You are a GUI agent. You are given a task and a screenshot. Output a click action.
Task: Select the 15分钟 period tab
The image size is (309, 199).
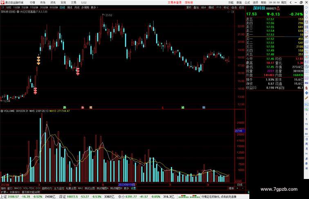[x=34, y=7]
